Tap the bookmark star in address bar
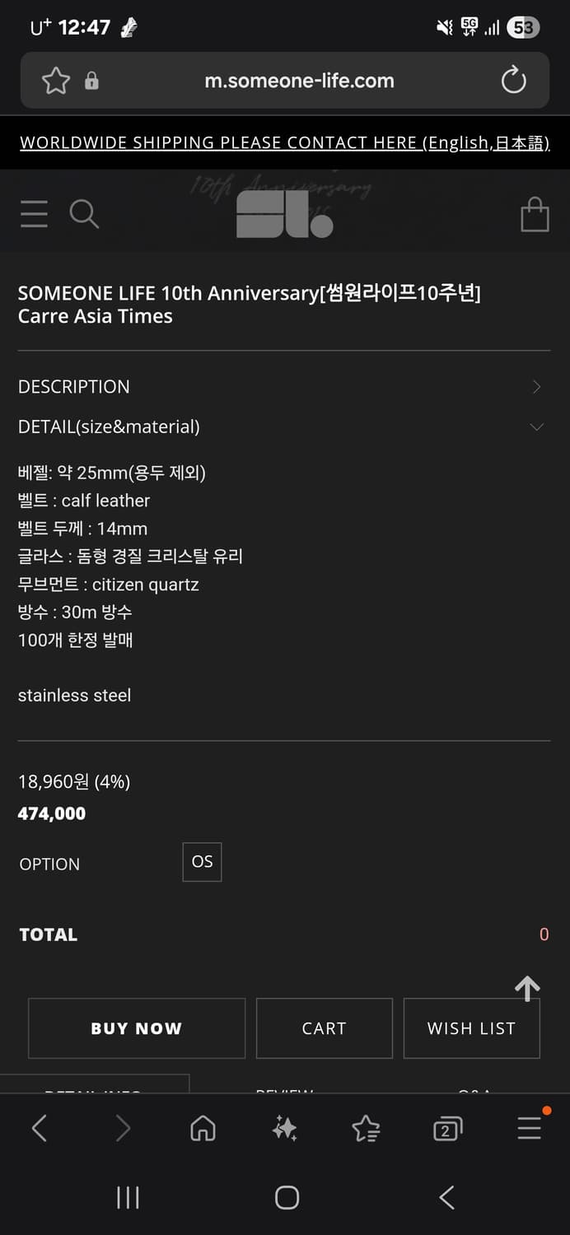The height and width of the screenshot is (1235, 570). 56,81
